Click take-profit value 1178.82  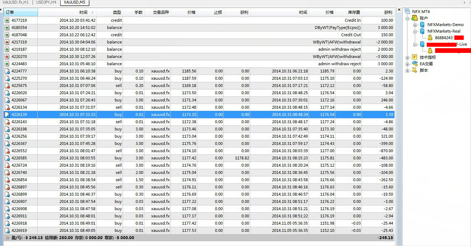[x=241, y=158]
